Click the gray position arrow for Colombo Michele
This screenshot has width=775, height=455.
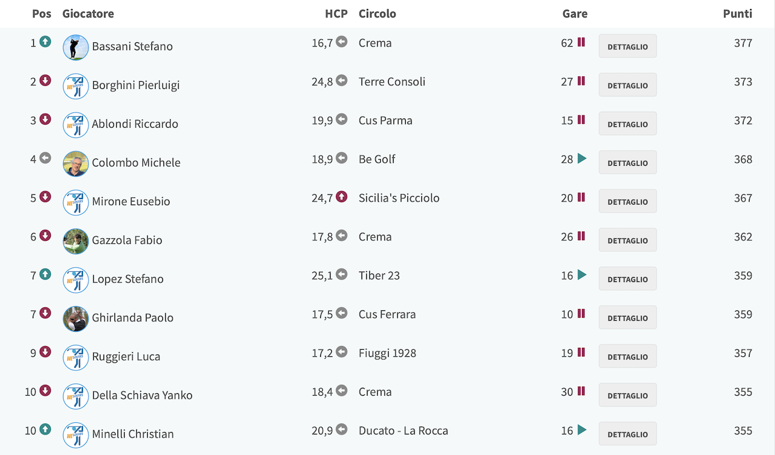[45, 158]
